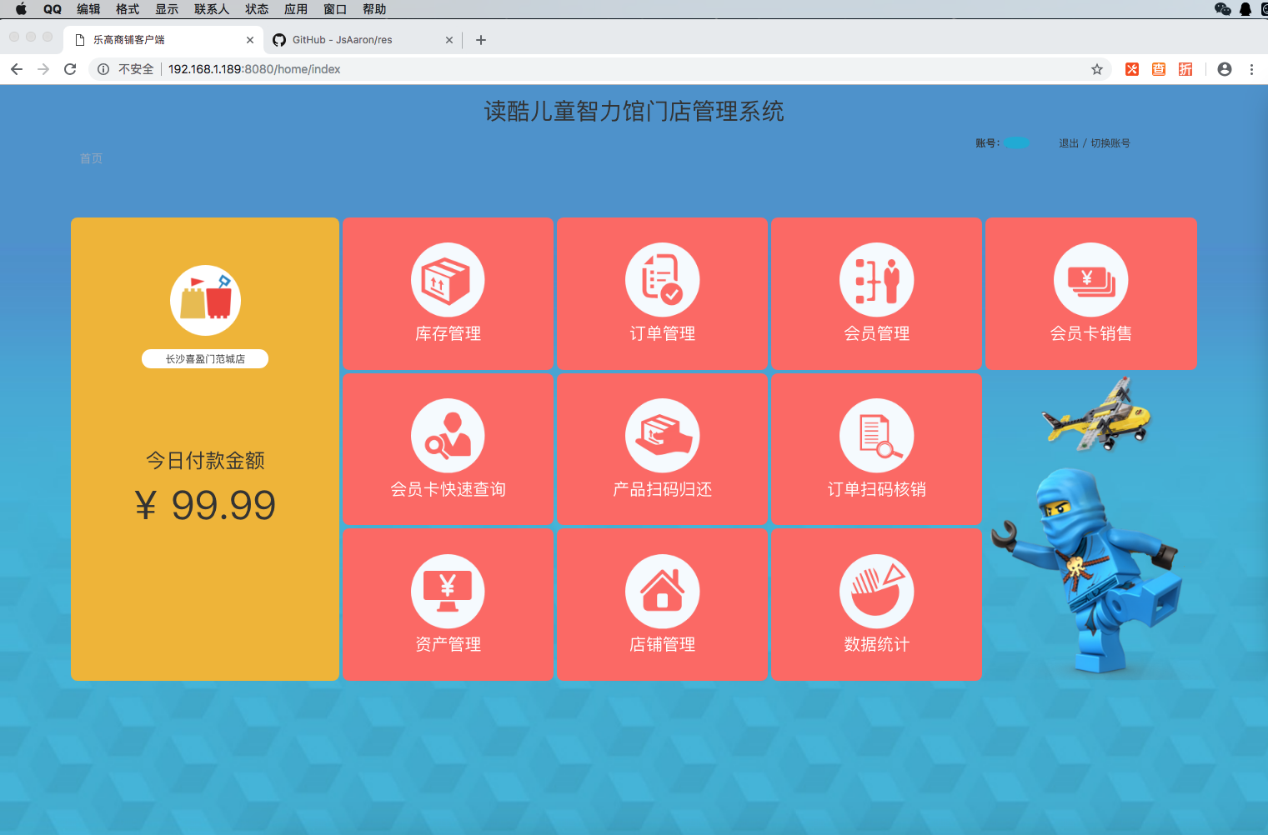
Task: Open the 格式 menu
Action: (128, 9)
